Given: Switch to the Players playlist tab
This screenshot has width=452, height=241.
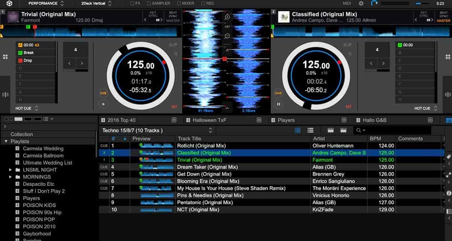Looking at the screenshot, I should (x=287, y=120).
